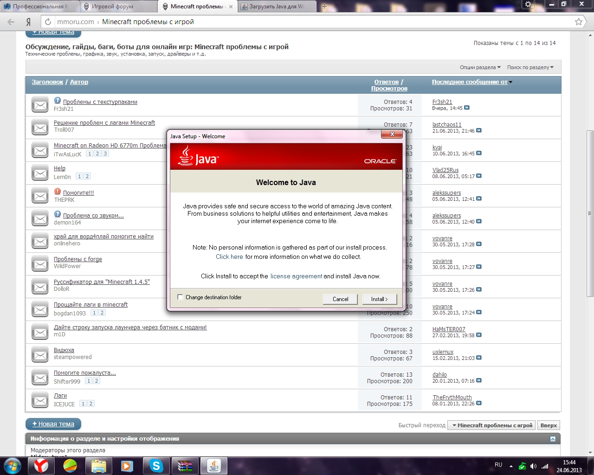The image size is (594, 475).
Task: Cancel the Java Setup dialog
Action: pos(340,299)
